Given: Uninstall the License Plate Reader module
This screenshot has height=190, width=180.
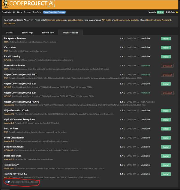Looking at the screenshot, I should [167, 66].
